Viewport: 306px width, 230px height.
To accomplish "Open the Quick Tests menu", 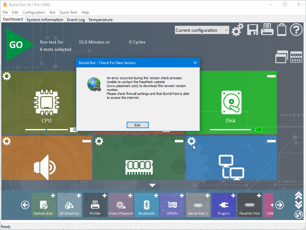I will [68, 12].
